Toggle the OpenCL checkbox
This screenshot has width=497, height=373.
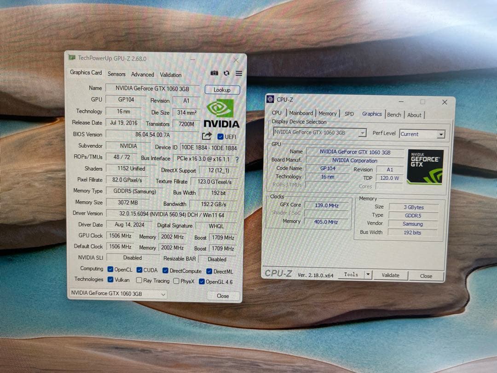[x=110, y=269]
